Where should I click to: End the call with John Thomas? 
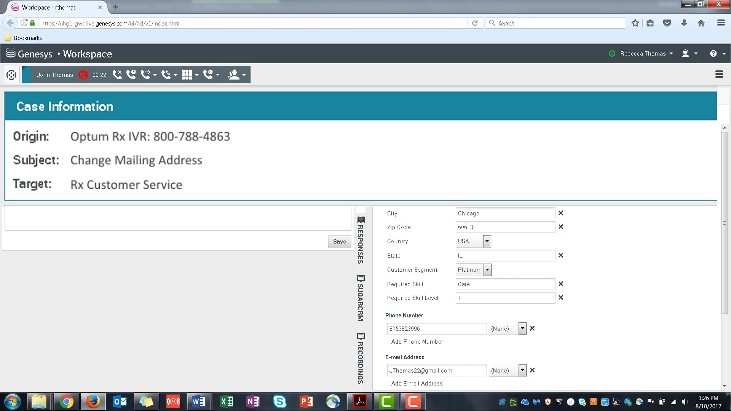coord(117,75)
